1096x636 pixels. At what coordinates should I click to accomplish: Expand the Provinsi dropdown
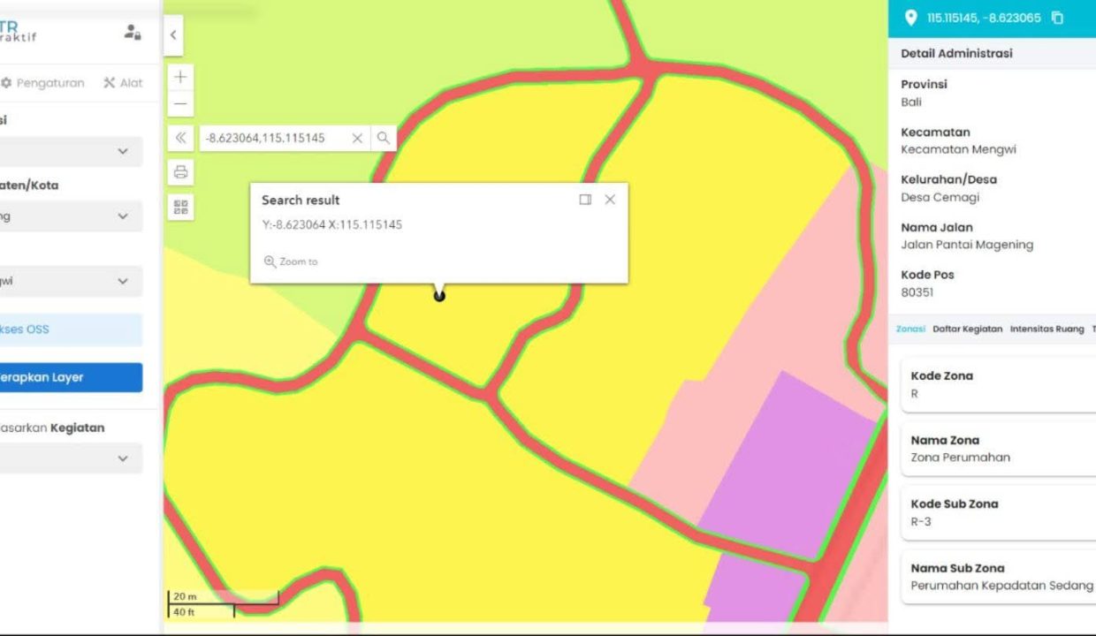click(122, 152)
